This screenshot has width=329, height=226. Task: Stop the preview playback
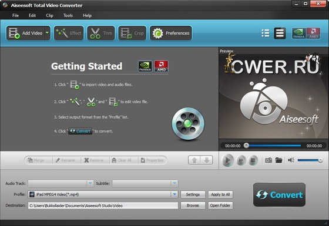pos(253,160)
